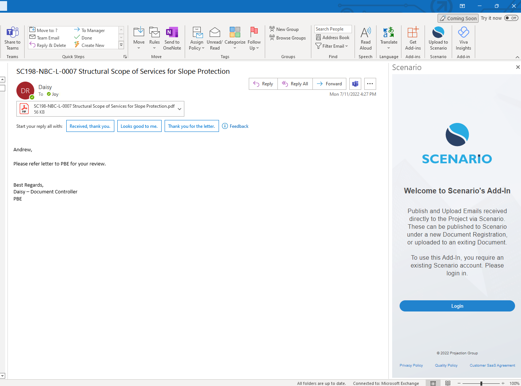Open the Filter Email dropdown
Image resolution: width=521 pixels, height=386 pixels.
coord(332,46)
